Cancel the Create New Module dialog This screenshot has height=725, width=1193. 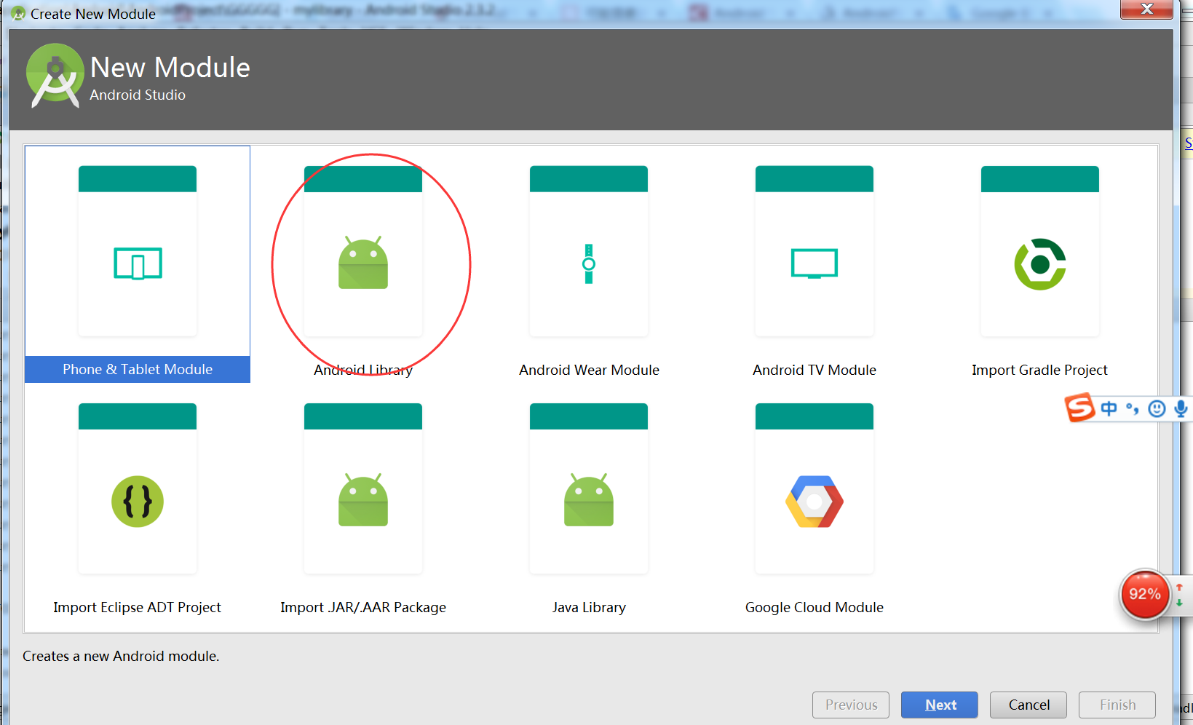[x=1028, y=705]
